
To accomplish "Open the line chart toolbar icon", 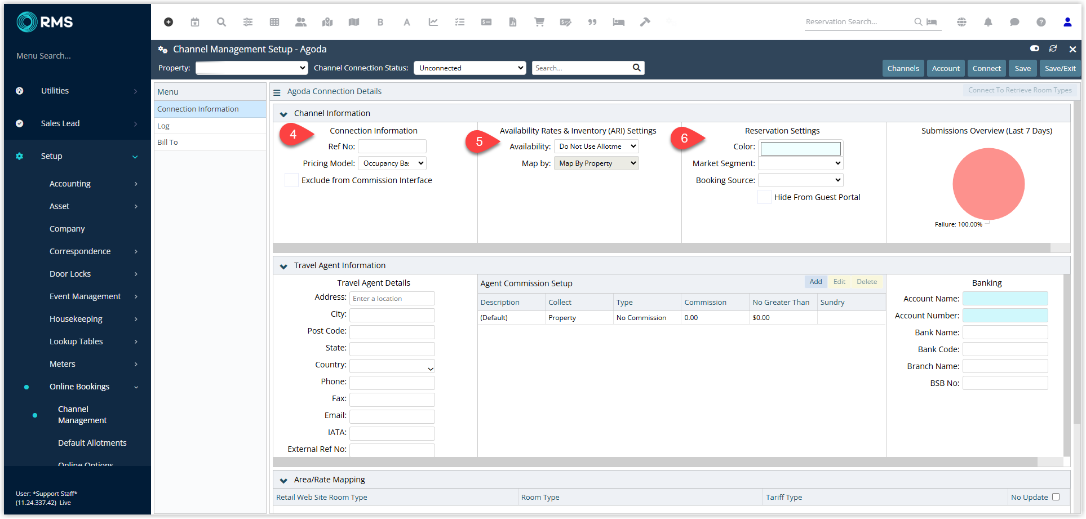I will [433, 22].
